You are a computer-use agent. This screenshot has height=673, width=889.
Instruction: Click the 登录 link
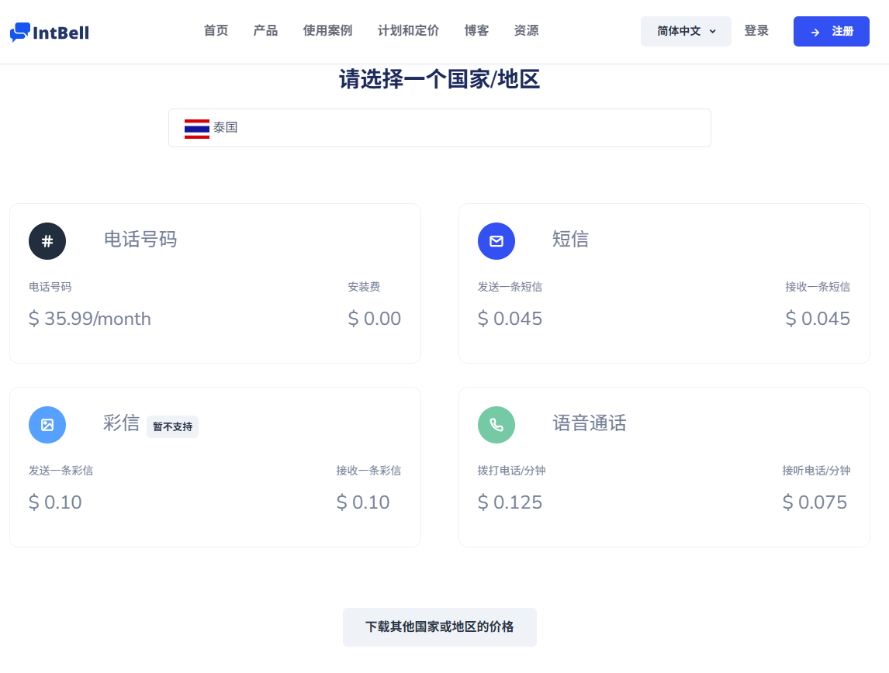(756, 31)
